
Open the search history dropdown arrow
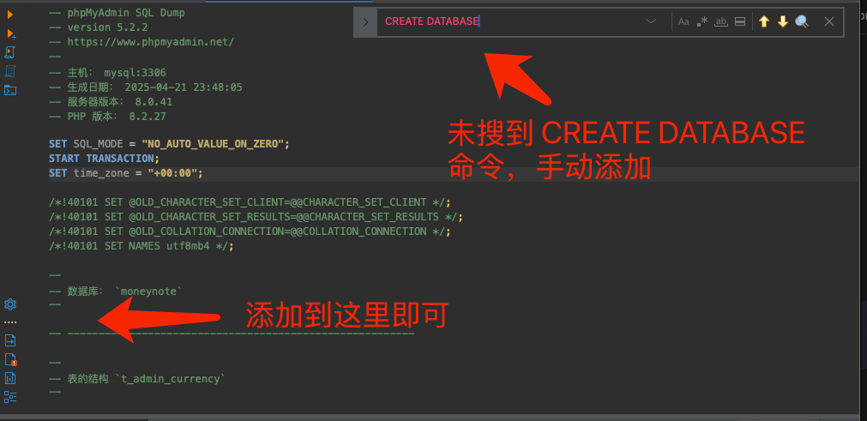coord(651,21)
